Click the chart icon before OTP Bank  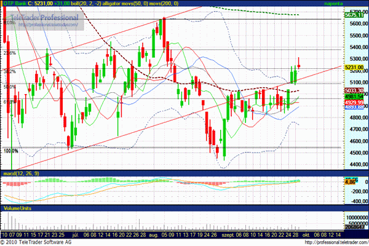click(x=3, y=4)
